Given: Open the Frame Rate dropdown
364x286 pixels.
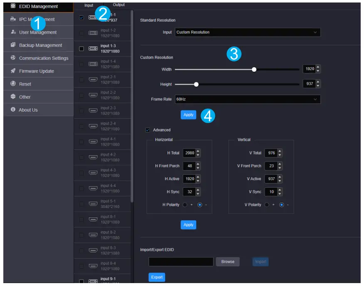Looking at the screenshot, I should 248,99.
